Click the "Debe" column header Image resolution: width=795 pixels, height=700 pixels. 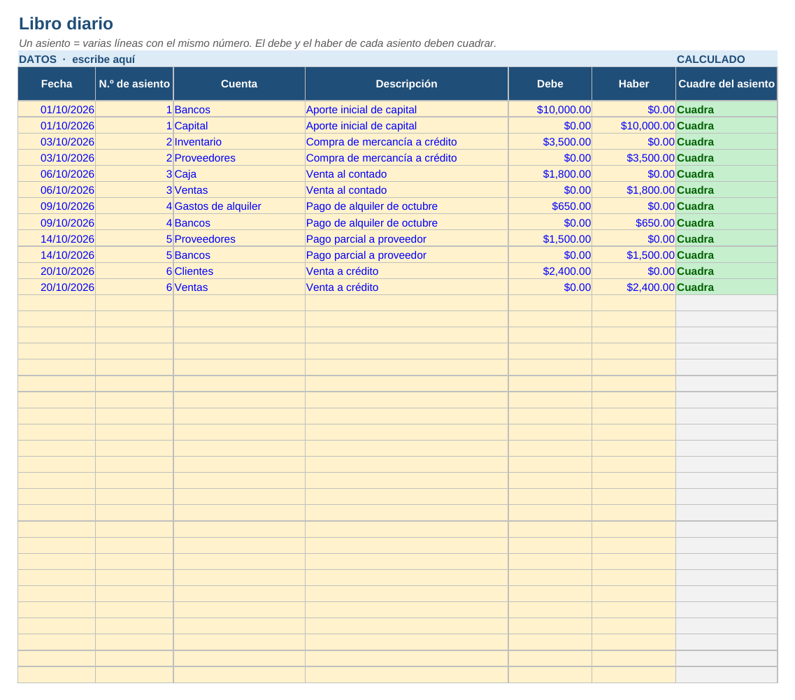pyautogui.click(x=550, y=84)
